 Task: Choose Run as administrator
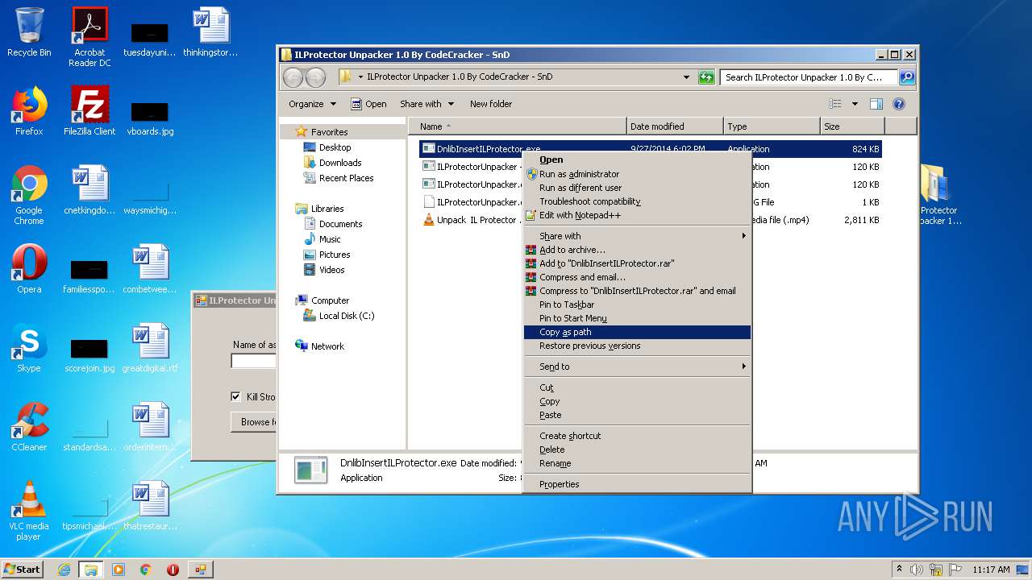pos(637,174)
